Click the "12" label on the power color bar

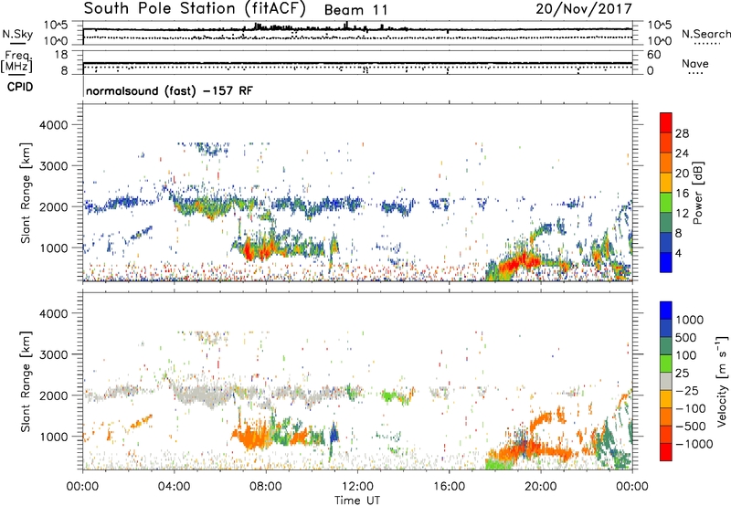[x=682, y=214]
